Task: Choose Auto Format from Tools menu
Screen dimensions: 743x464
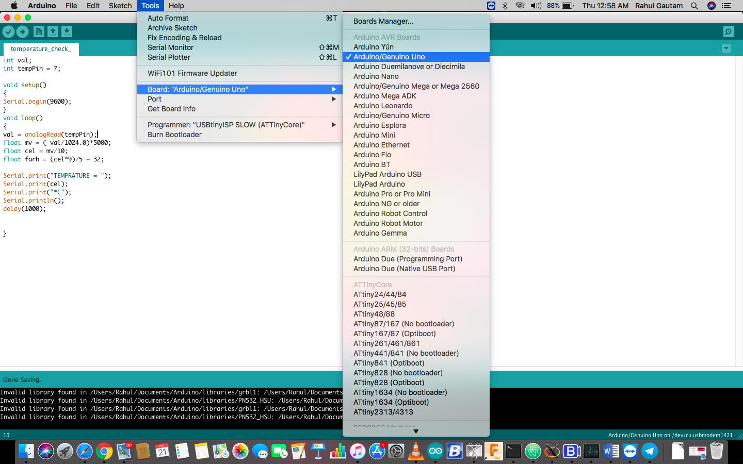Action: coord(239,18)
